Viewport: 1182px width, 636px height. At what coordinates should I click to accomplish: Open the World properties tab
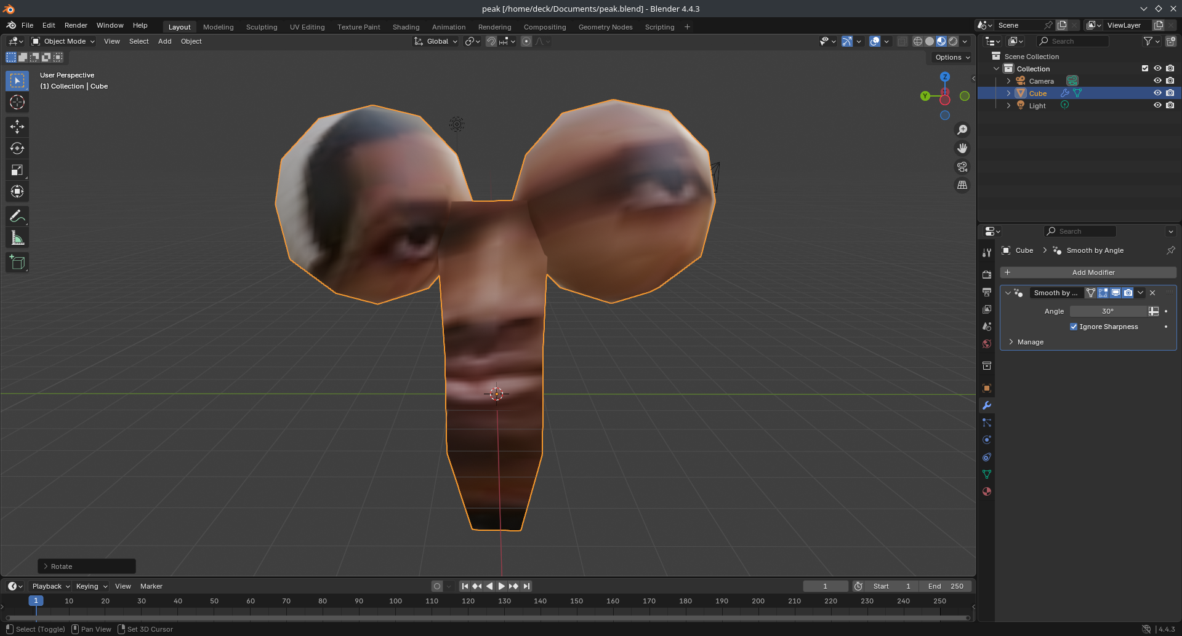click(x=987, y=343)
